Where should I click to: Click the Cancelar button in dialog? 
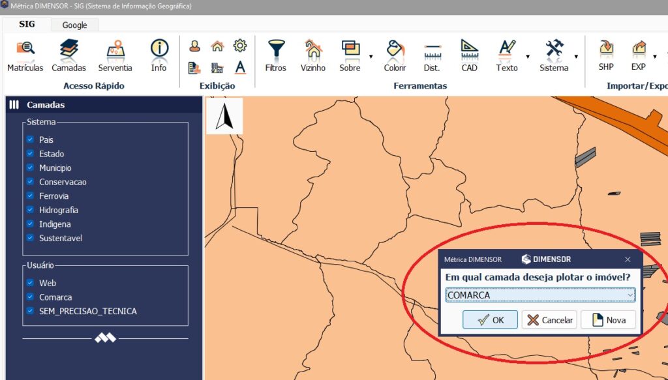click(549, 320)
